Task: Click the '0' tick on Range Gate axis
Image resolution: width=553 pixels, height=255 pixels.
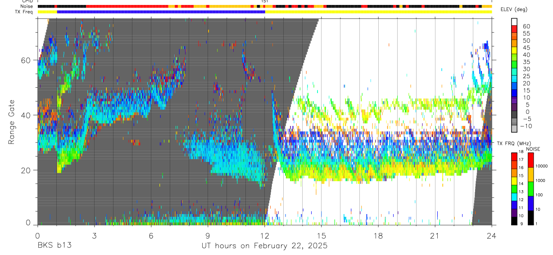Action: coord(28,223)
